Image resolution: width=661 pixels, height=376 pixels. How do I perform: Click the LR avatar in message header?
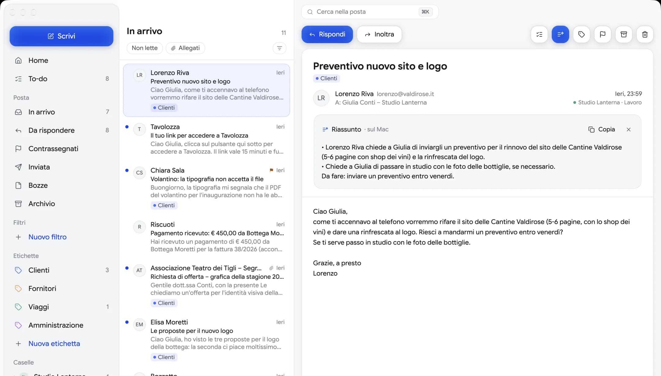tap(321, 98)
